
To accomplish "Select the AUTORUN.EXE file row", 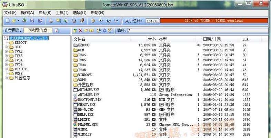I will 170,90.
